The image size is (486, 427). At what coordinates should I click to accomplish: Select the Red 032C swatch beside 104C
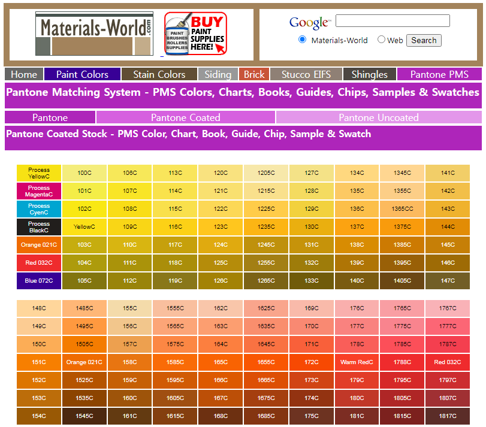click(39, 263)
